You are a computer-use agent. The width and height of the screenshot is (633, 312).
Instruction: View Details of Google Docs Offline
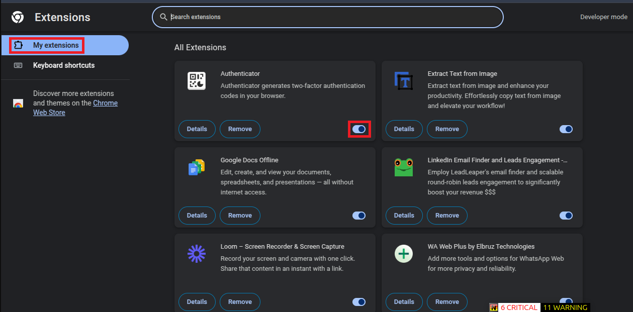tap(197, 216)
